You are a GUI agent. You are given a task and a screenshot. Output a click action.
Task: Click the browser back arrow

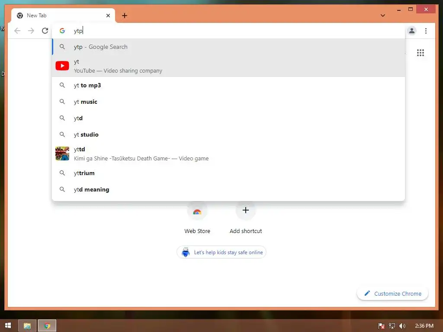(x=17, y=31)
